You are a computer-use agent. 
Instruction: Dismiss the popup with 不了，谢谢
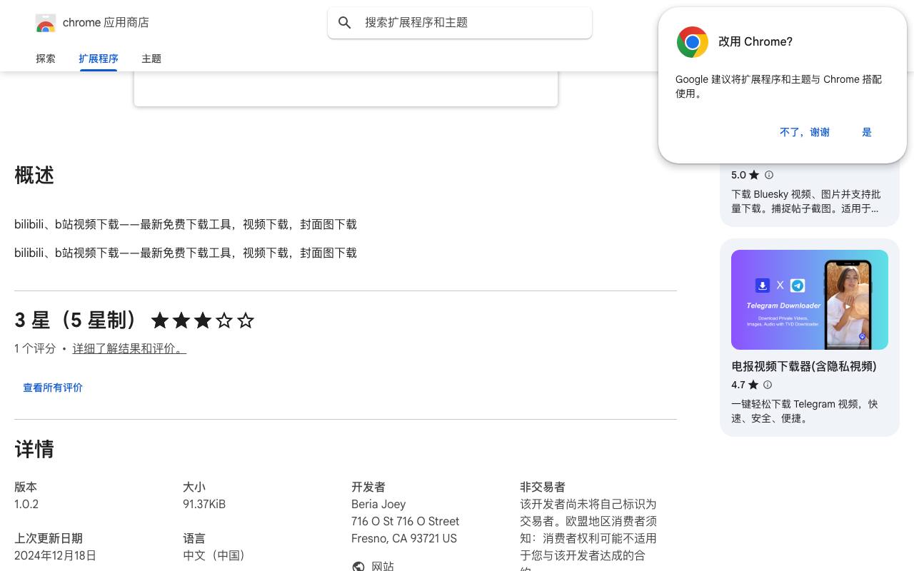coord(805,132)
